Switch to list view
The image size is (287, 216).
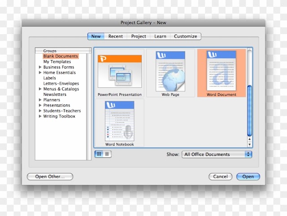click(x=107, y=154)
